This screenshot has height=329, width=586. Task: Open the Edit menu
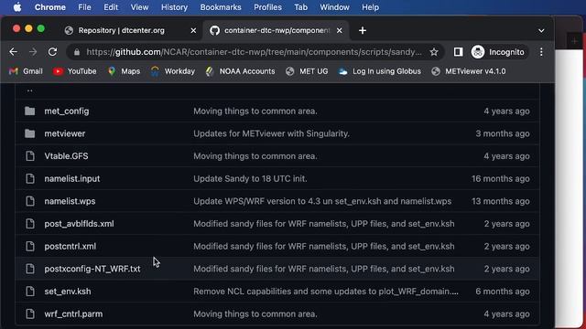click(111, 7)
